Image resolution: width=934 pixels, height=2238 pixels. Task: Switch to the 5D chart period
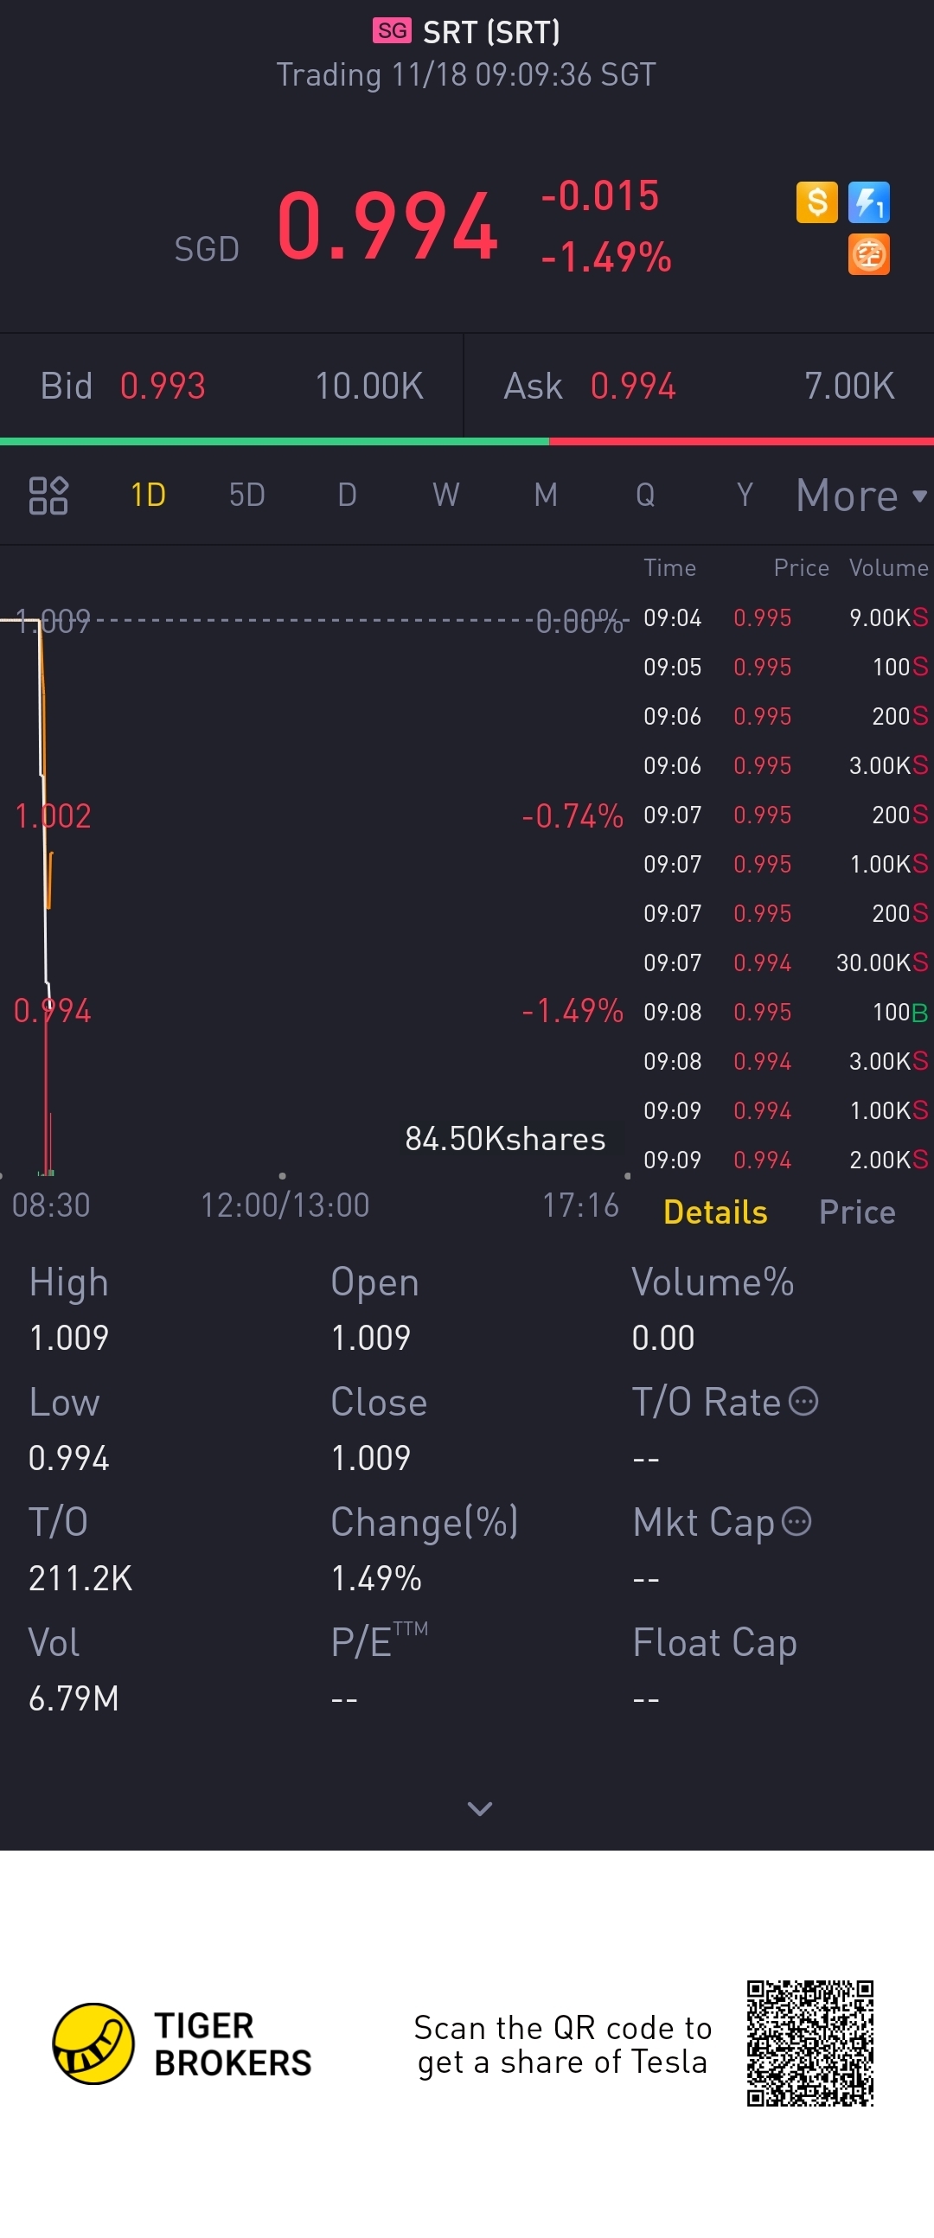246,496
